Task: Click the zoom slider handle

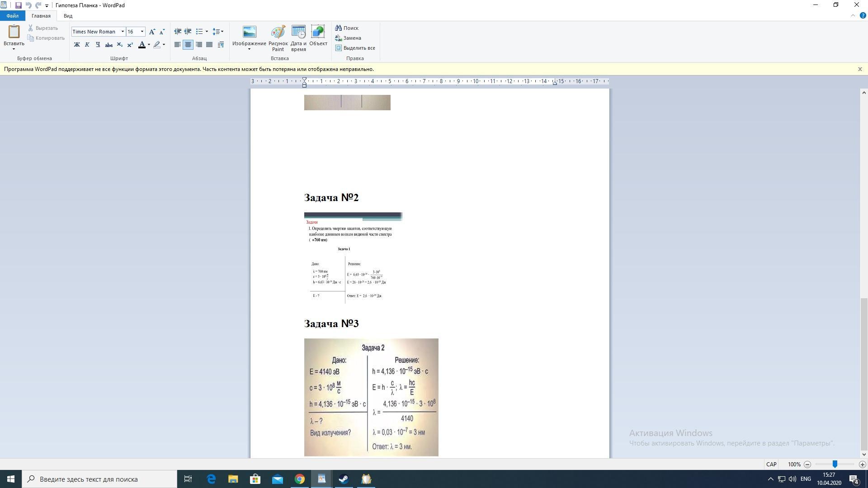Action: coord(835,464)
